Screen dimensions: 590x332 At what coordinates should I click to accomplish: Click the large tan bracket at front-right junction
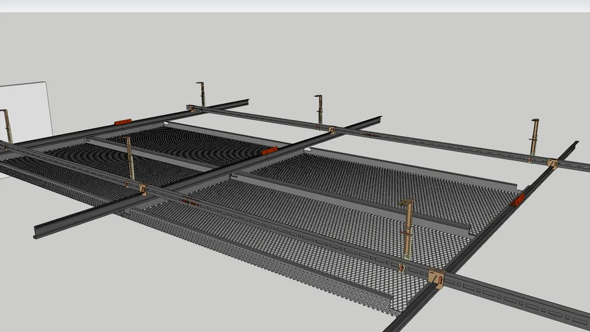(x=436, y=279)
